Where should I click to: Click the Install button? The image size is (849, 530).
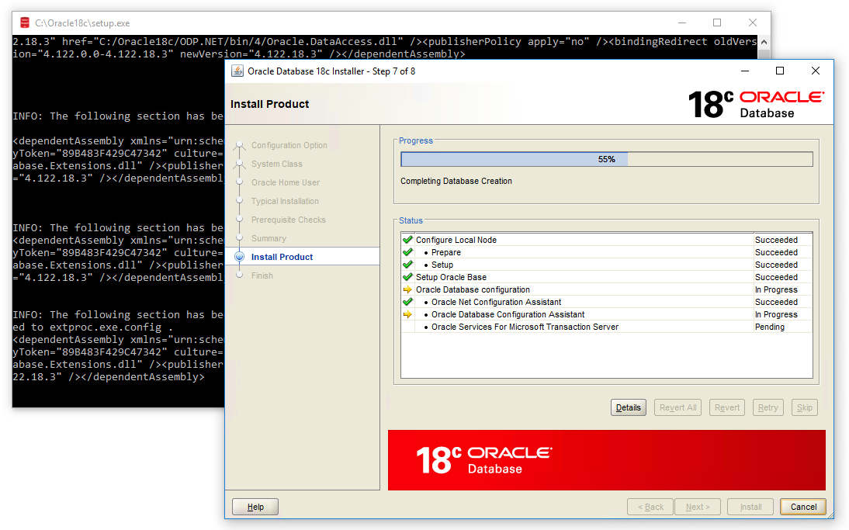pos(750,507)
